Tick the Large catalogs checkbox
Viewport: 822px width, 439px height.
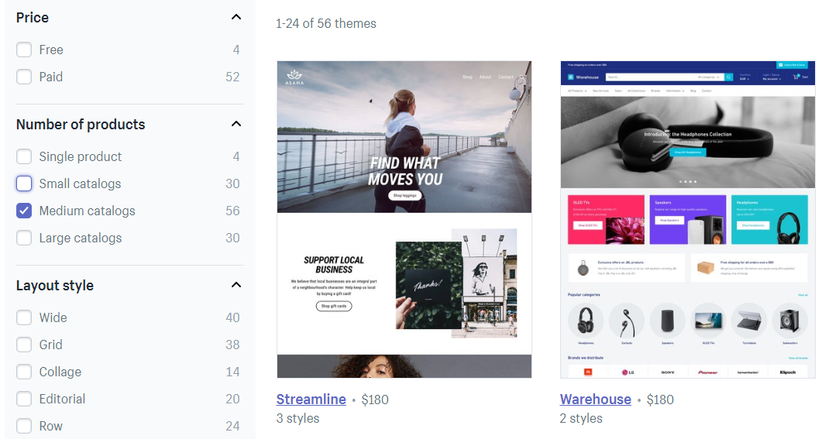click(24, 238)
